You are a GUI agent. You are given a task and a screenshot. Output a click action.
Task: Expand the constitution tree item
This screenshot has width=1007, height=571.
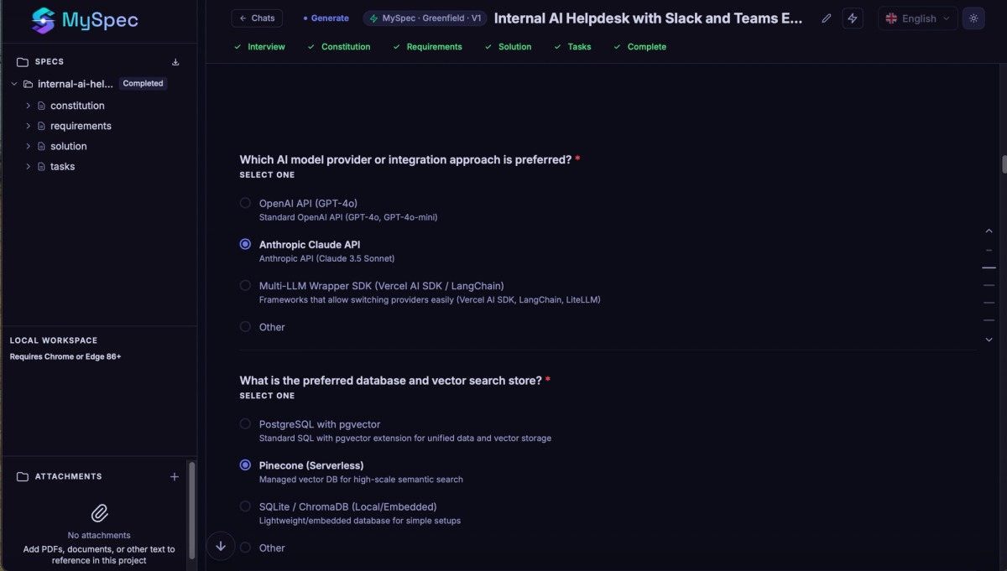28,106
